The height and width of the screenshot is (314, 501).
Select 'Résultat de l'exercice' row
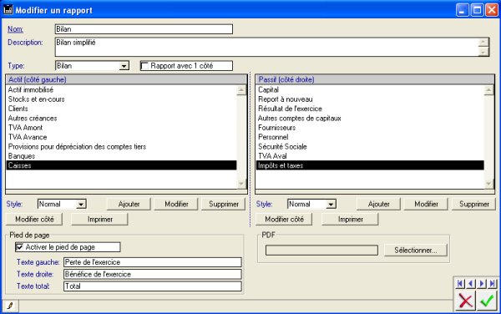(x=370, y=109)
